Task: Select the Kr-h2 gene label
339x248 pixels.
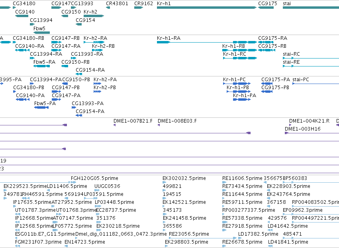Action: pyautogui.click(x=90, y=12)
